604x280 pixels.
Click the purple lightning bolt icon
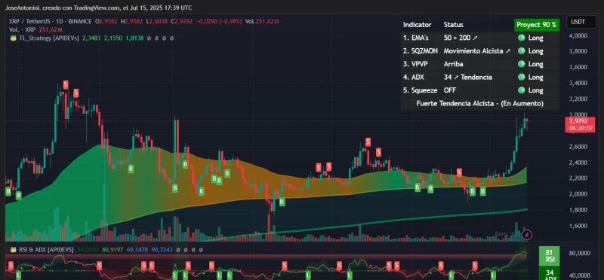click(x=528, y=234)
